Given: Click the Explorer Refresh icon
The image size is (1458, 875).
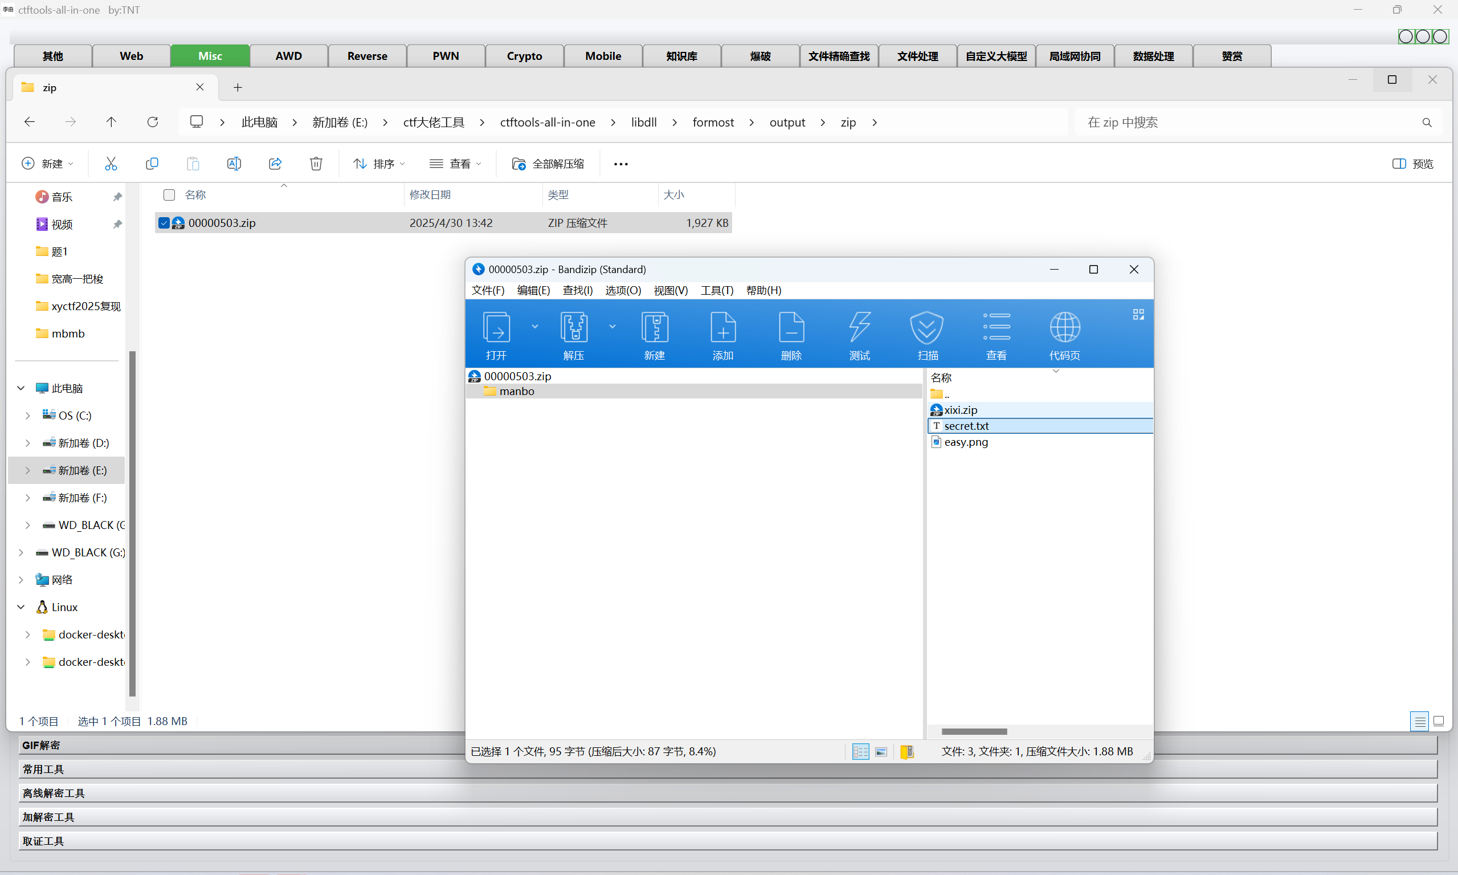Looking at the screenshot, I should point(153,122).
